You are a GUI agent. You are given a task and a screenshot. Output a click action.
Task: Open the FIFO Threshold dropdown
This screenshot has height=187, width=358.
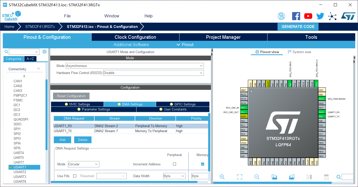111,176
